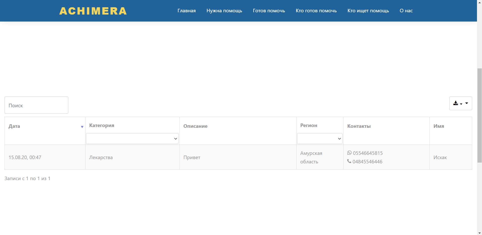Click the Записи с 1 по 1 из 1 text
The height and width of the screenshot is (235, 482).
coord(27,178)
